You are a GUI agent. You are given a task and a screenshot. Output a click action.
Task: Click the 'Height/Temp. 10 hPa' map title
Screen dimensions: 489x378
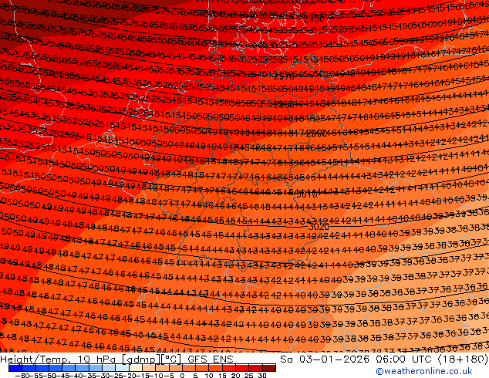(x=59, y=359)
